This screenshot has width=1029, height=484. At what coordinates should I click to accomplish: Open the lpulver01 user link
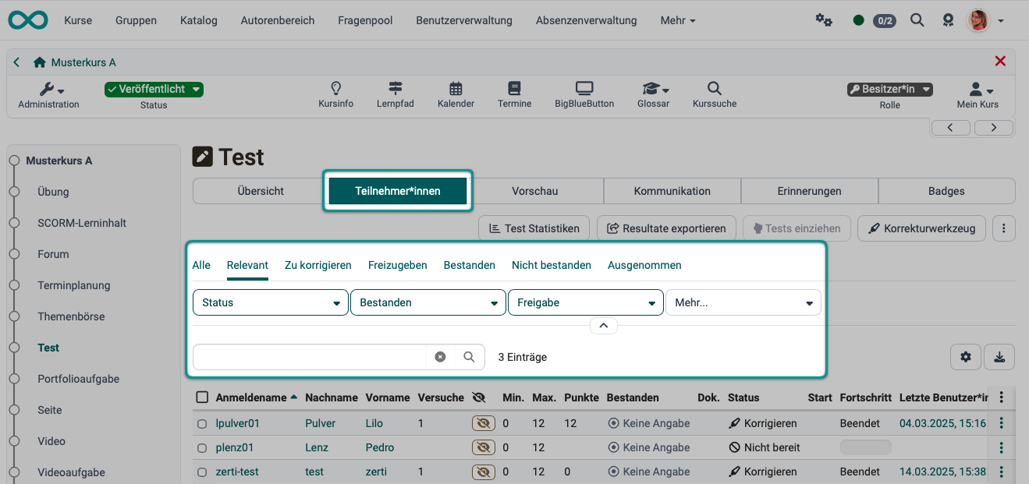(238, 423)
